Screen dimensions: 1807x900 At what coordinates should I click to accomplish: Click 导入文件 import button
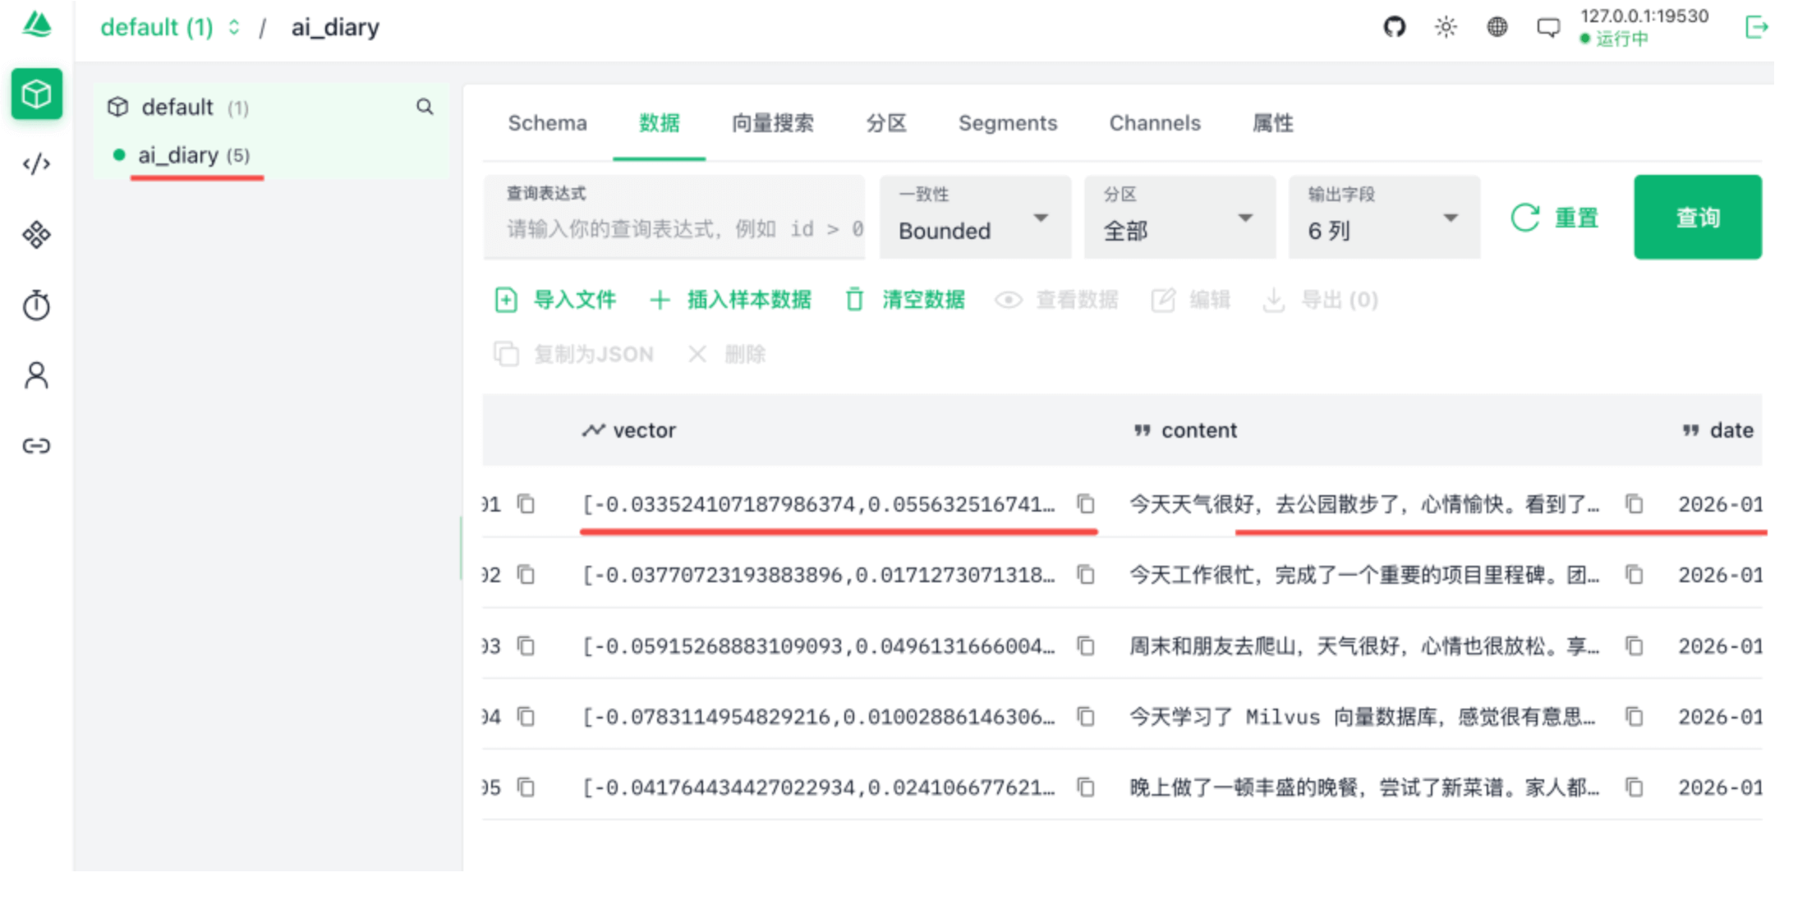click(x=555, y=300)
